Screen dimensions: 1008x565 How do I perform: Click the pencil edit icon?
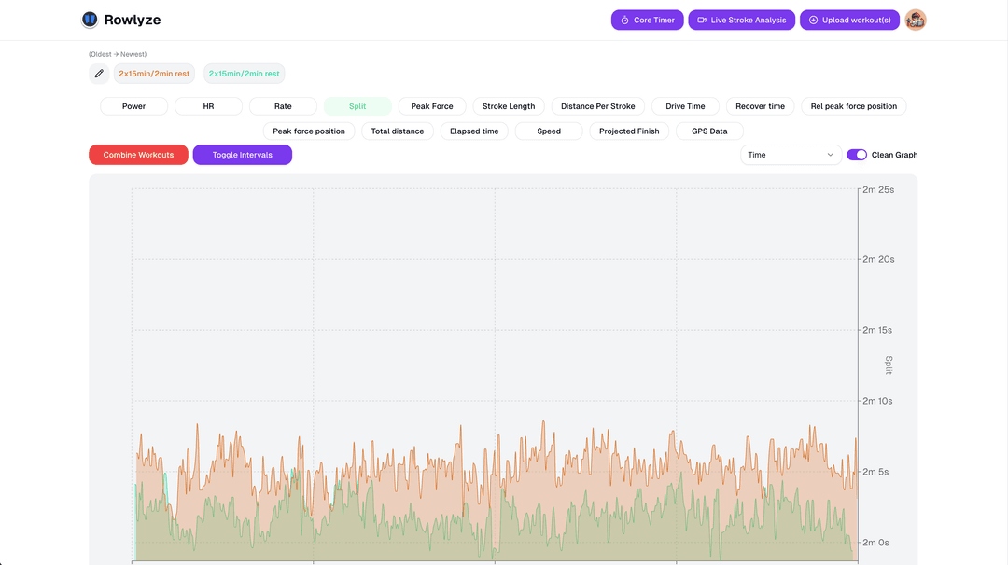99,74
